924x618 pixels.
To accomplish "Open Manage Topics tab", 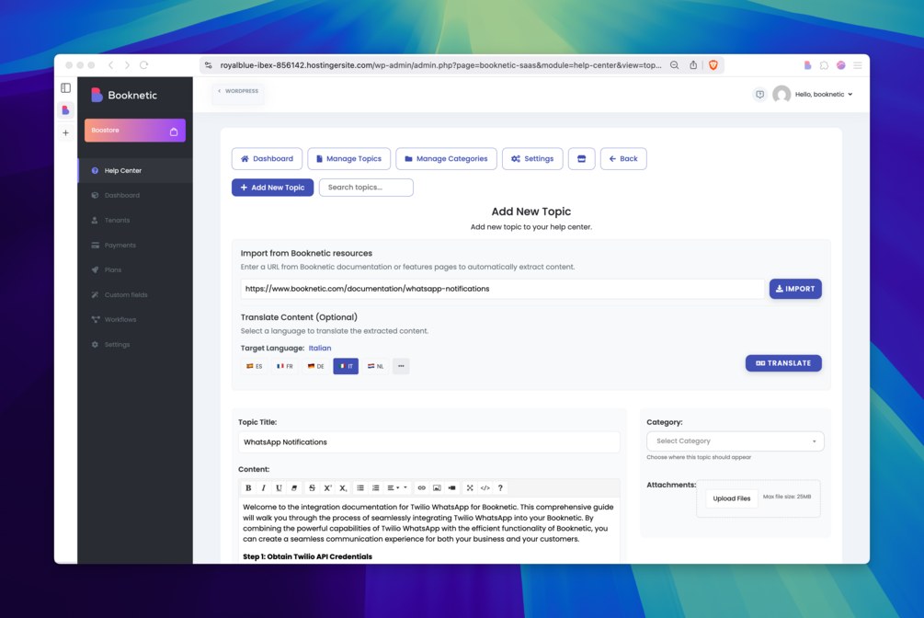I will coord(348,158).
